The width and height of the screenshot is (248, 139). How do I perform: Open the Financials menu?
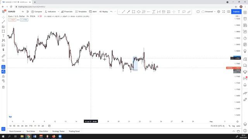pyautogui.click(x=67, y=12)
